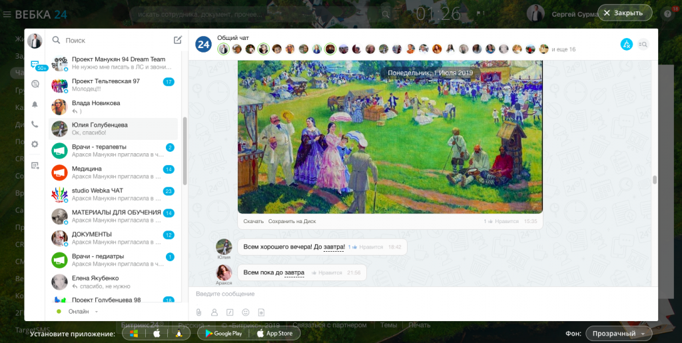Focus the Введите сообщение input
The width and height of the screenshot is (682, 343).
click(x=422, y=294)
